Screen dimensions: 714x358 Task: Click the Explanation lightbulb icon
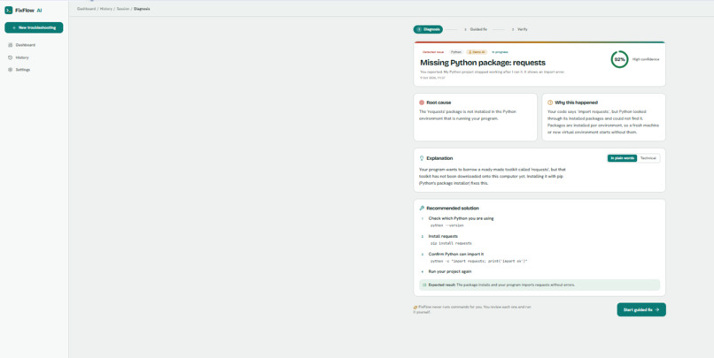click(422, 158)
